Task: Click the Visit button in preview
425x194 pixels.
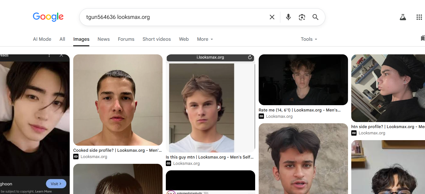Action: [x=56, y=184]
